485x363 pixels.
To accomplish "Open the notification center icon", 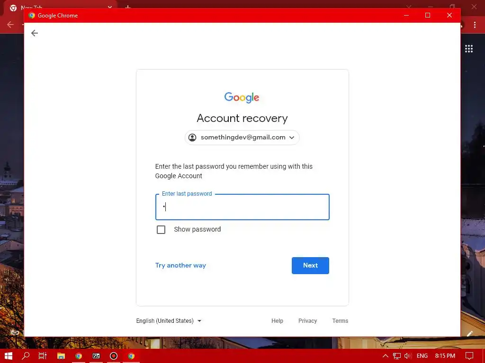I will [x=469, y=356].
